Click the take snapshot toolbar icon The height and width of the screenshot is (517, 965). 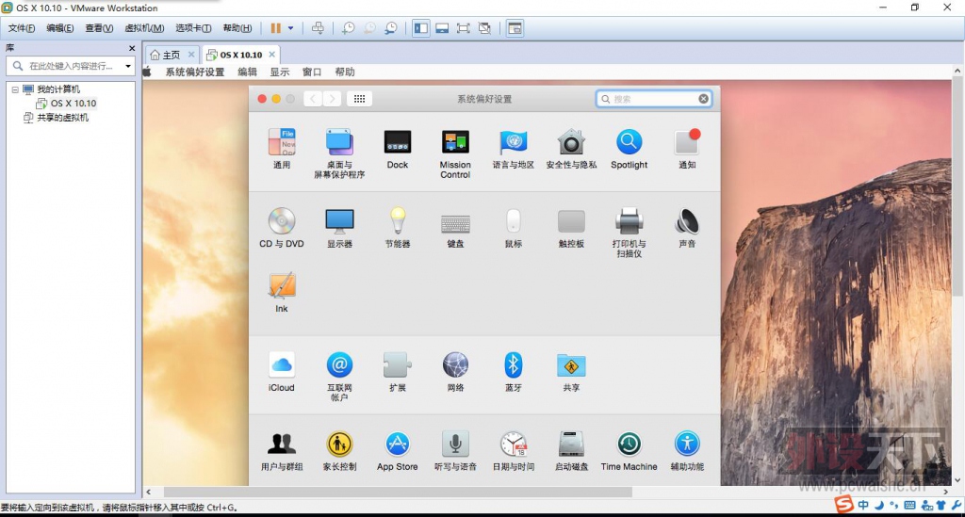349,28
